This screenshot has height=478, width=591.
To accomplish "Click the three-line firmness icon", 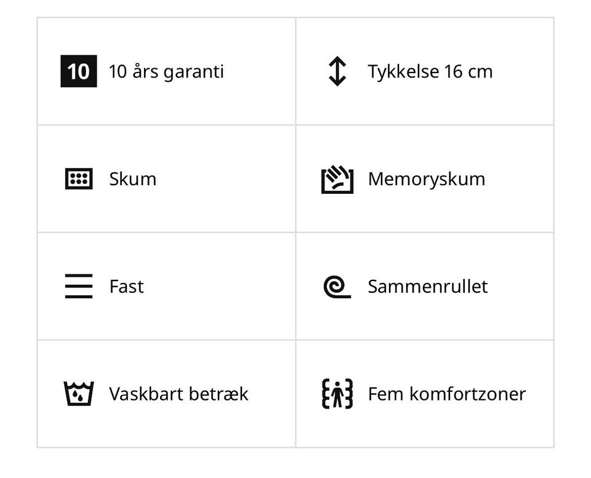I will pyautogui.click(x=79, y=287).
